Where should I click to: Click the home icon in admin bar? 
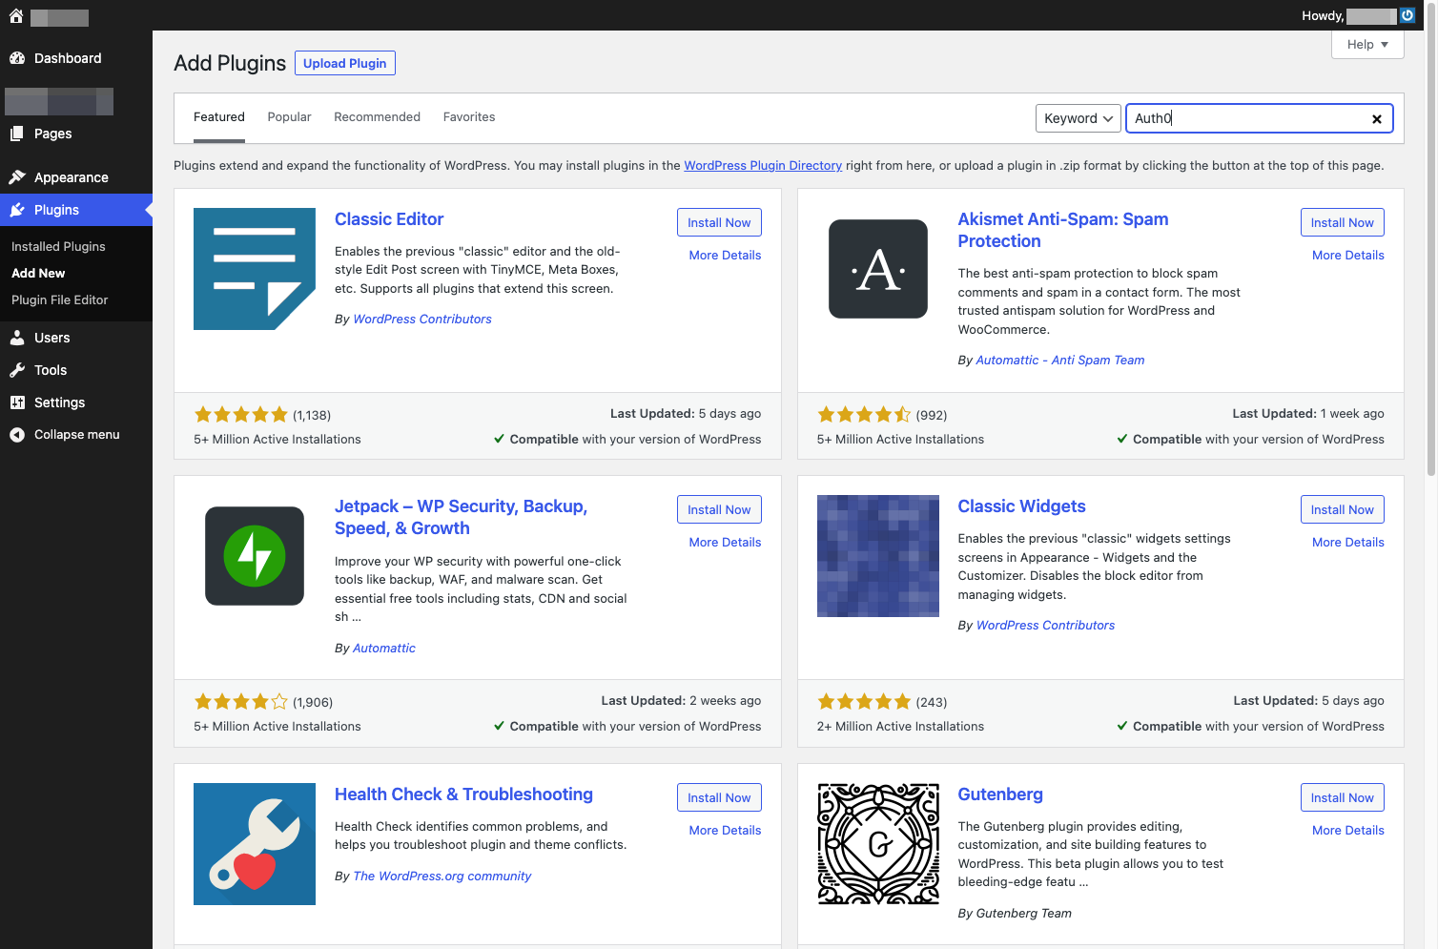pyautogui.click(x=16, y=16)
